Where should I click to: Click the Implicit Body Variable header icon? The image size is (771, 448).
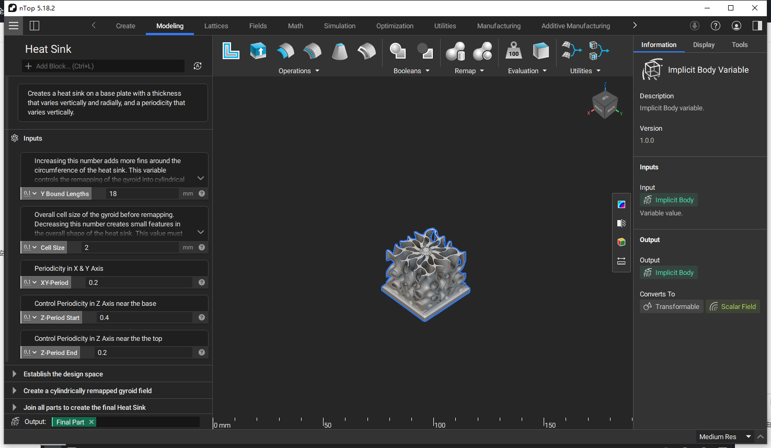[652, 70]
